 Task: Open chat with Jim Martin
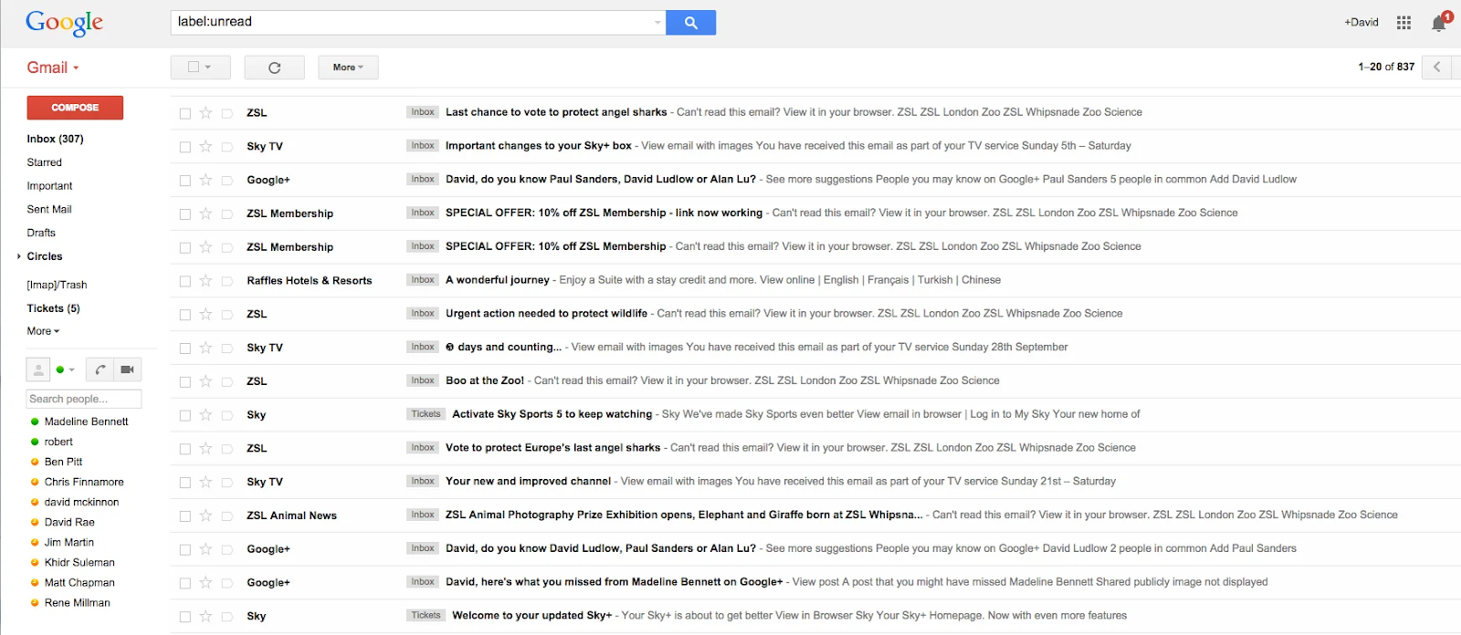[x=68, y=542]
